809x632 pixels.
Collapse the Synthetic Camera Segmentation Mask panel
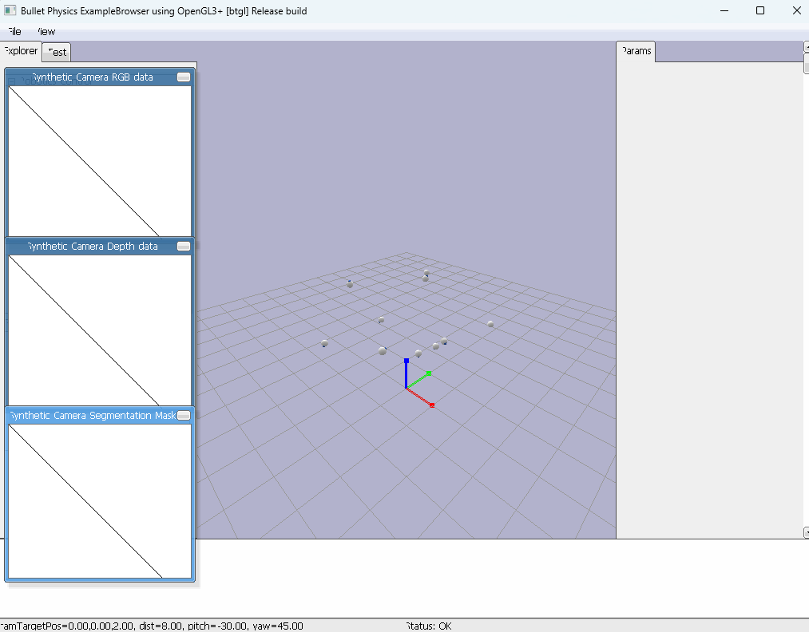click(184, 416)
